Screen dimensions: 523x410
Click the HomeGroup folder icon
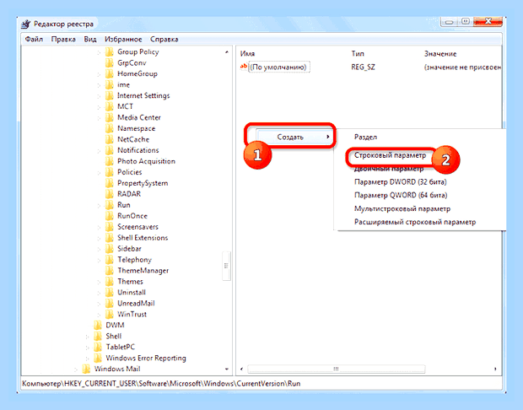[109, 74]
